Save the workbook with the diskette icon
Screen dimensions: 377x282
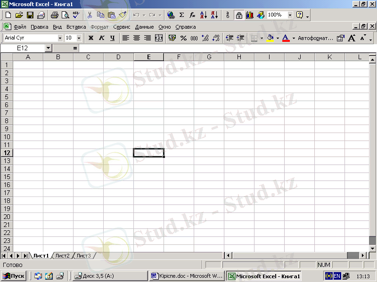click(30, 15)
